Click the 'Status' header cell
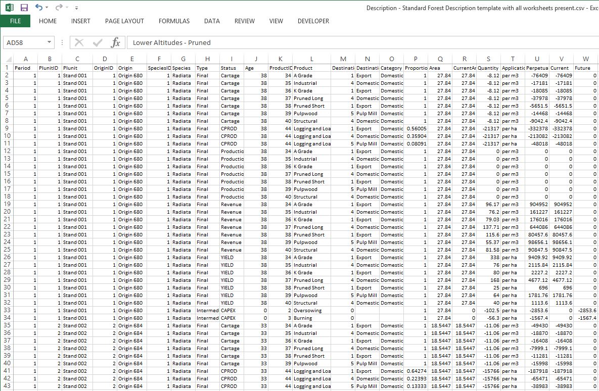This screenshot has width=599, height=391. pos(232,68)
